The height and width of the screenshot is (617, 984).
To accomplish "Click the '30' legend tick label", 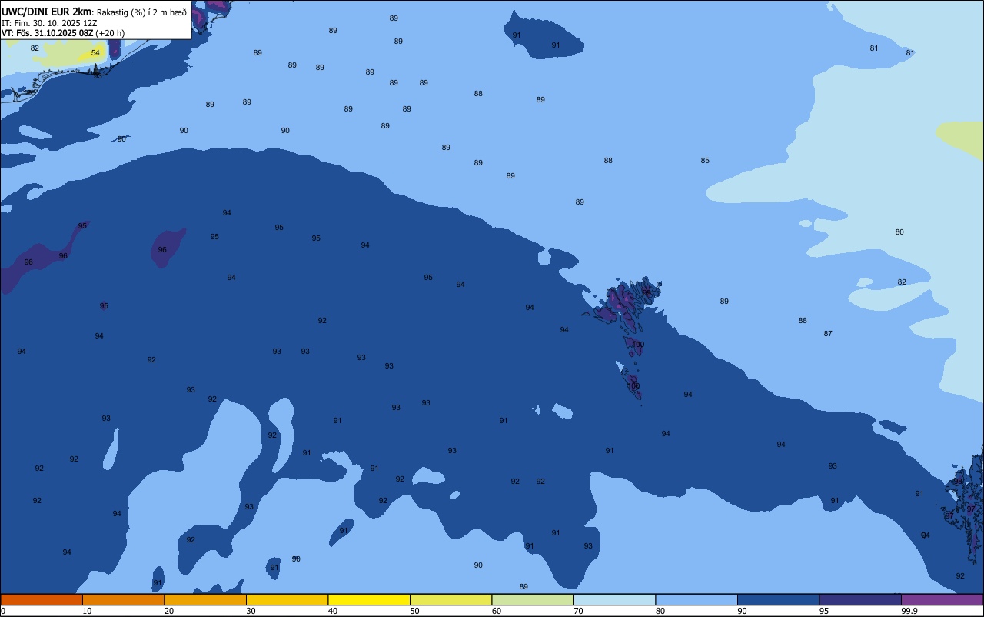I will (251, 611).
